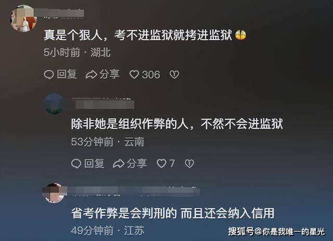Image resolution: width=333 pixels, height=241 pixels.
Task: Open the Yunnan commenter's avatar
Action: tap(54, 104)
